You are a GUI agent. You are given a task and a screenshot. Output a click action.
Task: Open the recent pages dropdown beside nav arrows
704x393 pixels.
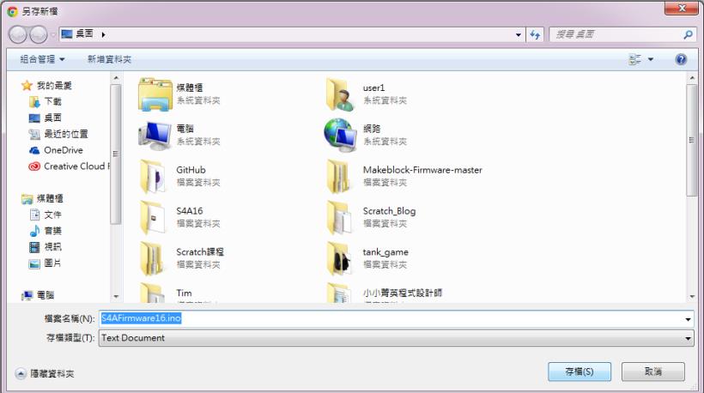[53, 34]
